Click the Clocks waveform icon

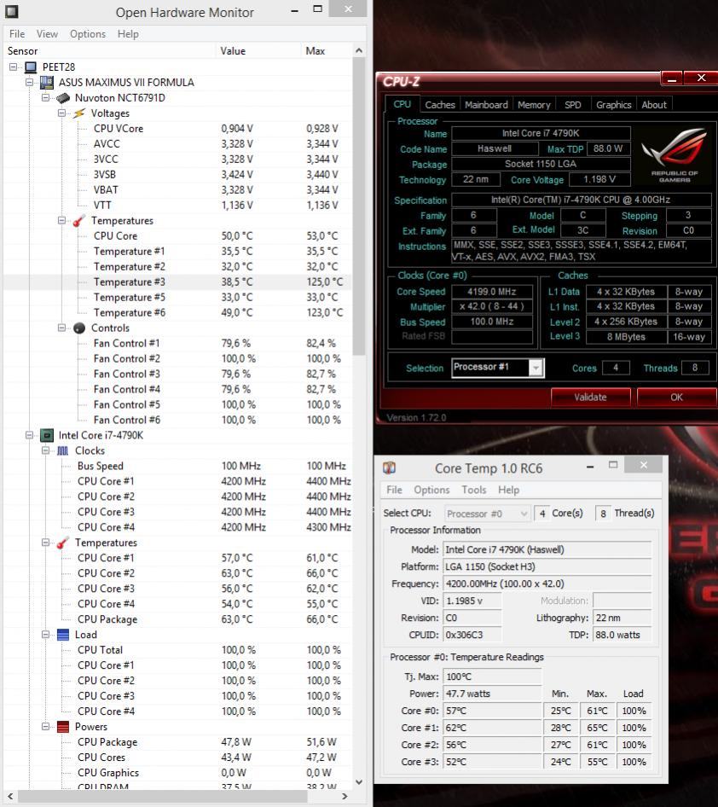63,451
